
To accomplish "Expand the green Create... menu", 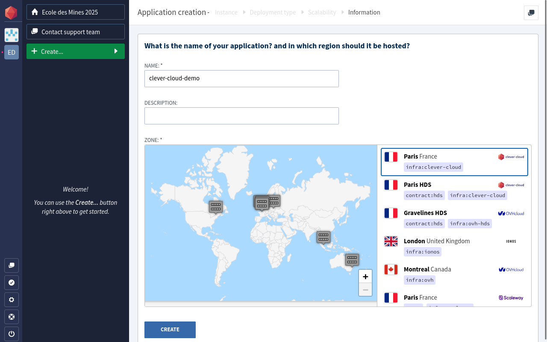I will click(76, 51).
